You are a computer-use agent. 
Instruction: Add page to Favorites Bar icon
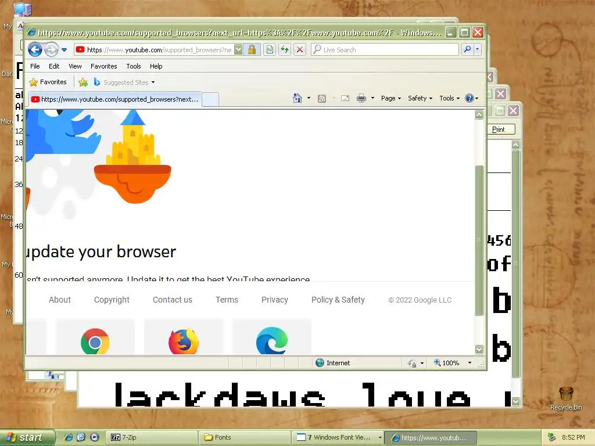coord(83,82)
